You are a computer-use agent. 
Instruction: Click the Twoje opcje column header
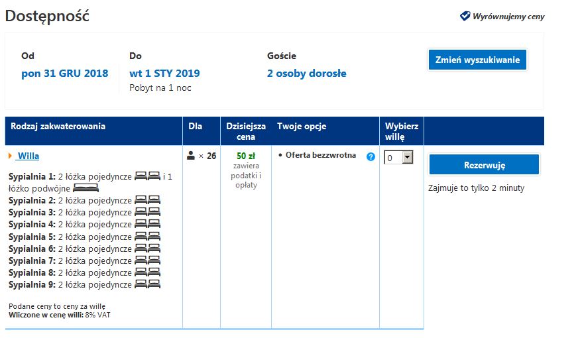(302, 127)
